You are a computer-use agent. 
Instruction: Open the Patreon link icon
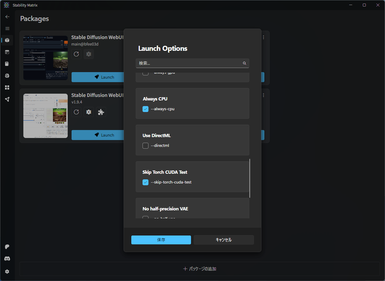tap(7, 247)
